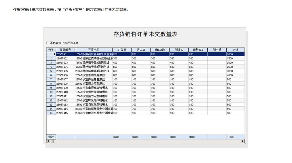Select row number 9 header
The height and width of the screenshot is (163, 292).
tap(51, 88)
